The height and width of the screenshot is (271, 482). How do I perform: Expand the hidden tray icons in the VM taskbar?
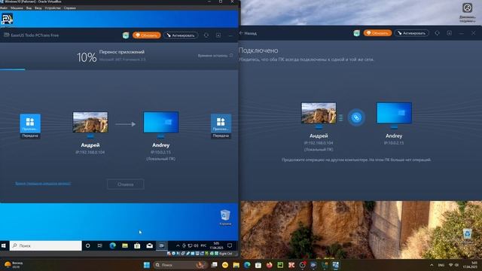[x=178, y=246]
